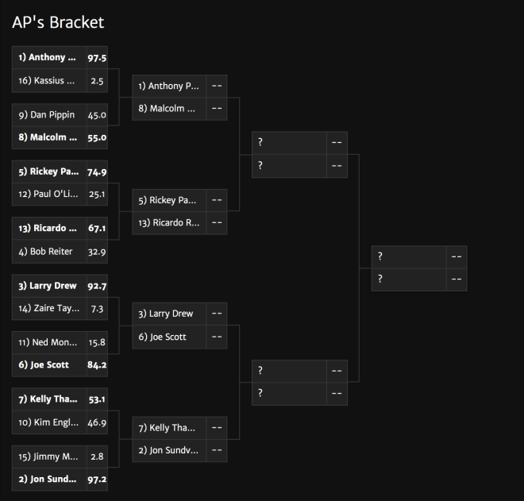Viewport: 524px width, 501px height.
Task: Click 15) Jimmy M... entry
Action: 60,457
